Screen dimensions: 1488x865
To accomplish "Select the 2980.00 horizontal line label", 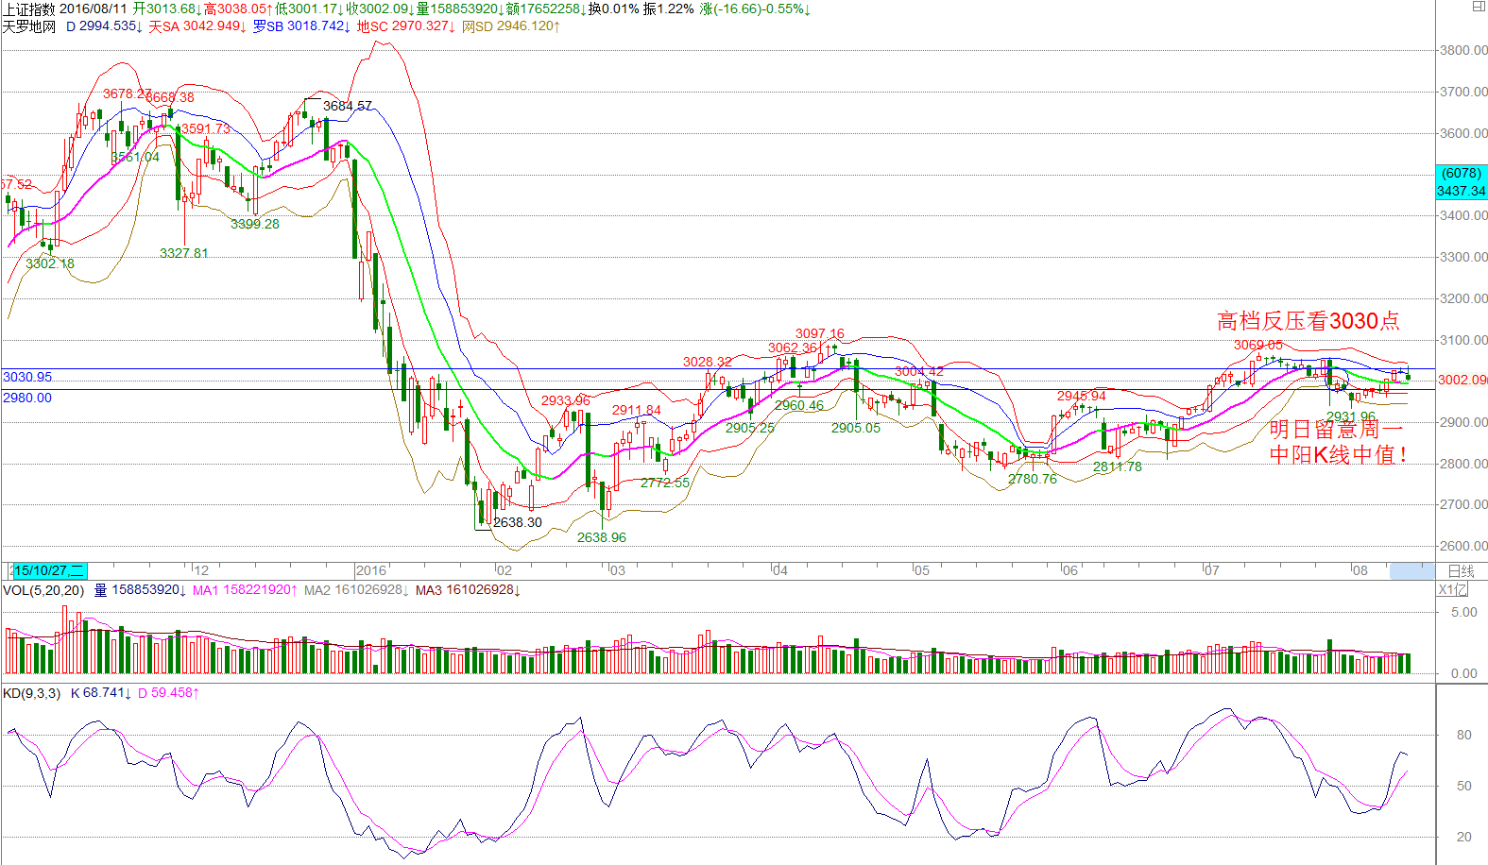I will click(27, 398).
